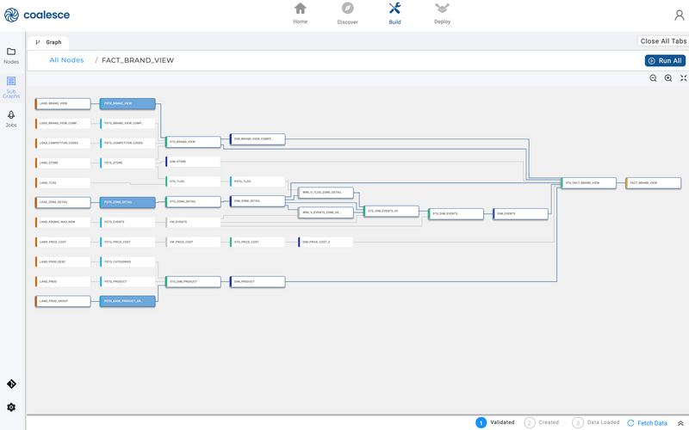Open the Home section
The height and width of the screenshot is (430, 689).
pos(300,14)
